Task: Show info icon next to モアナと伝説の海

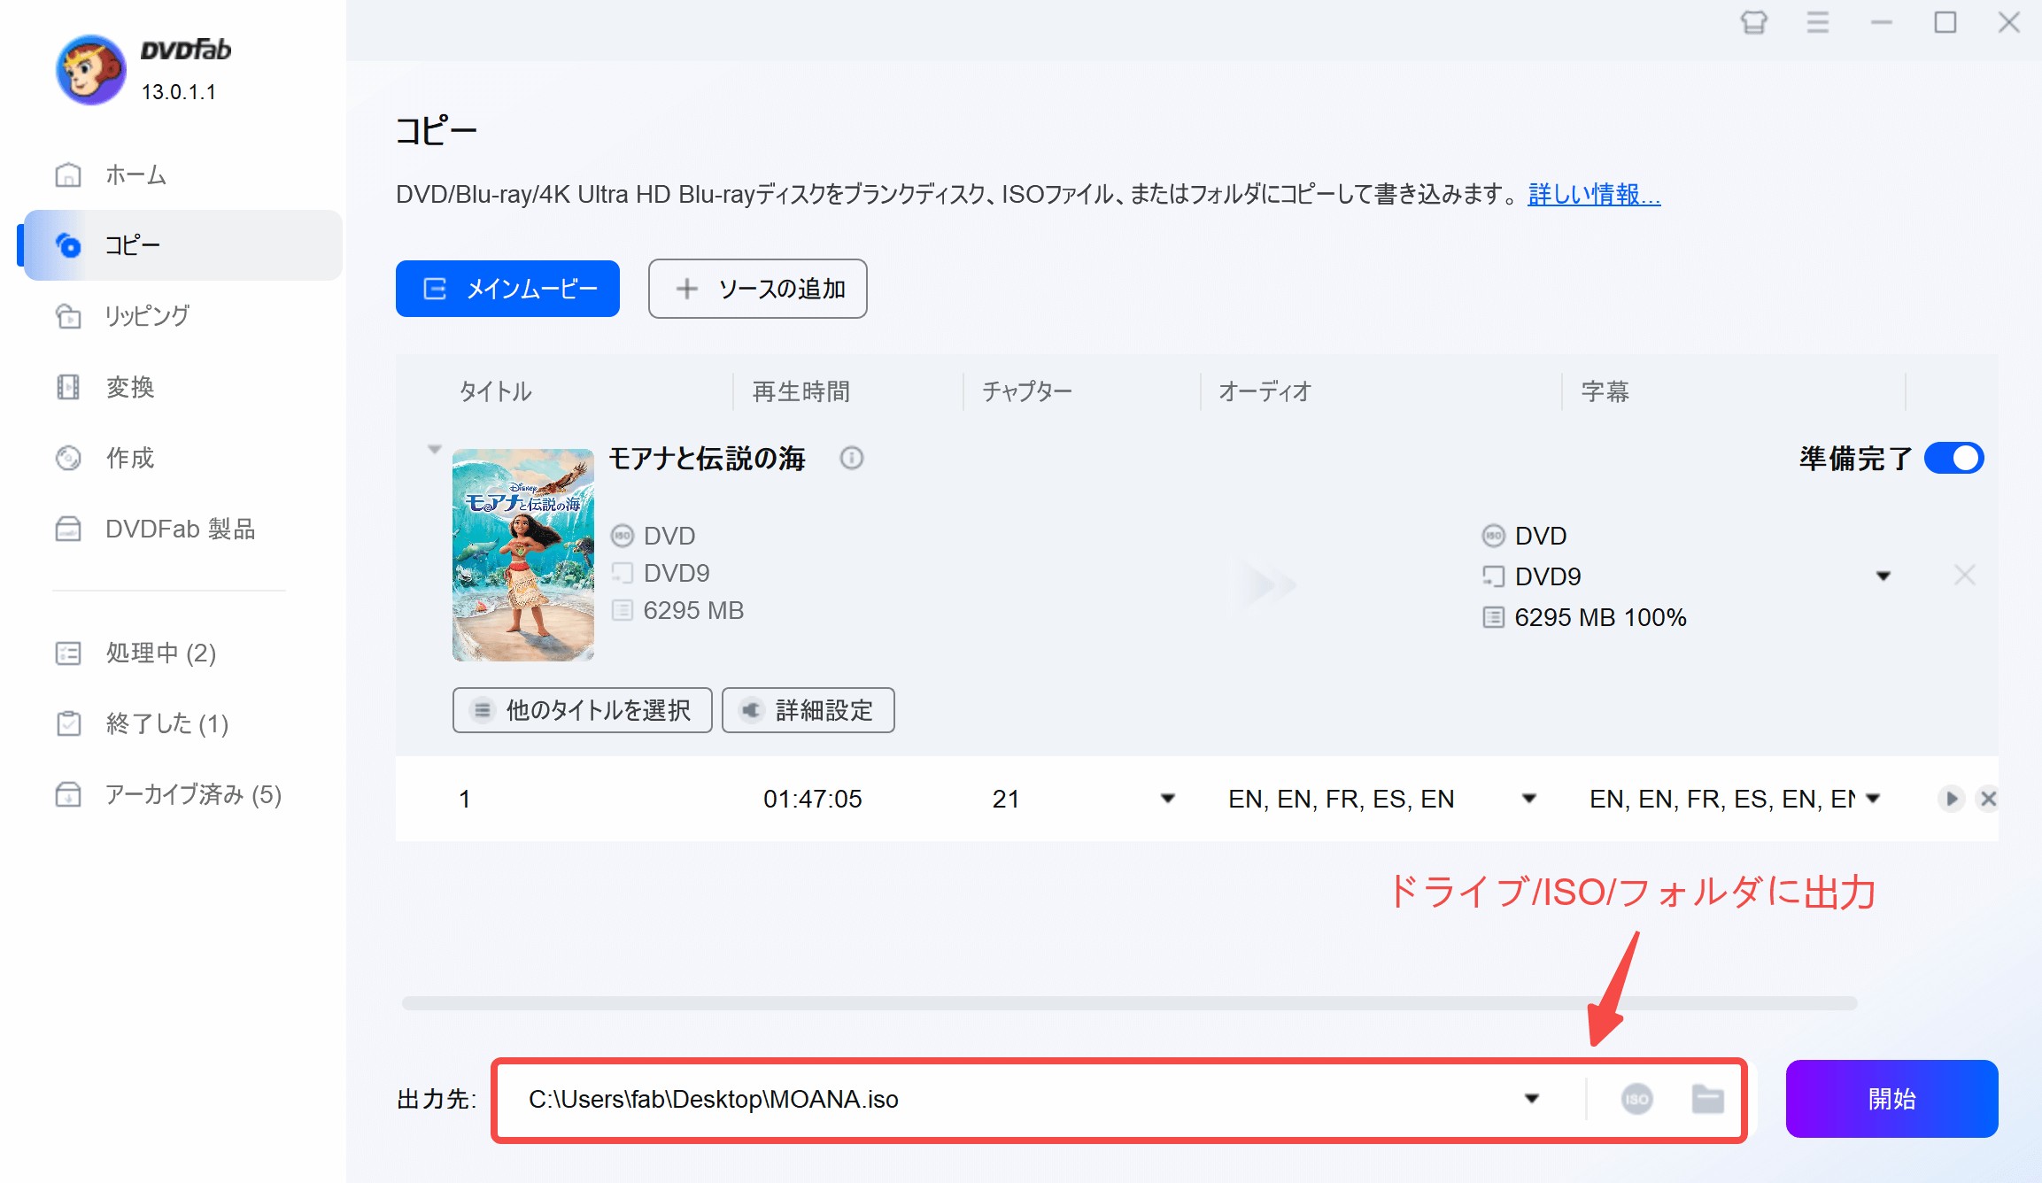Action: point(852,458)
